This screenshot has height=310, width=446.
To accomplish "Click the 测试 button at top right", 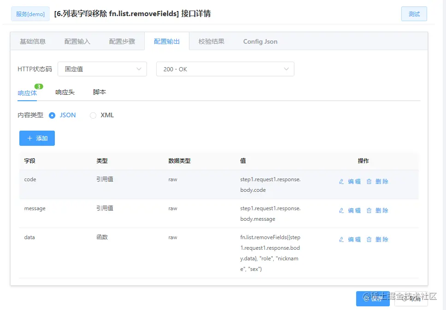I will [414, 14].
